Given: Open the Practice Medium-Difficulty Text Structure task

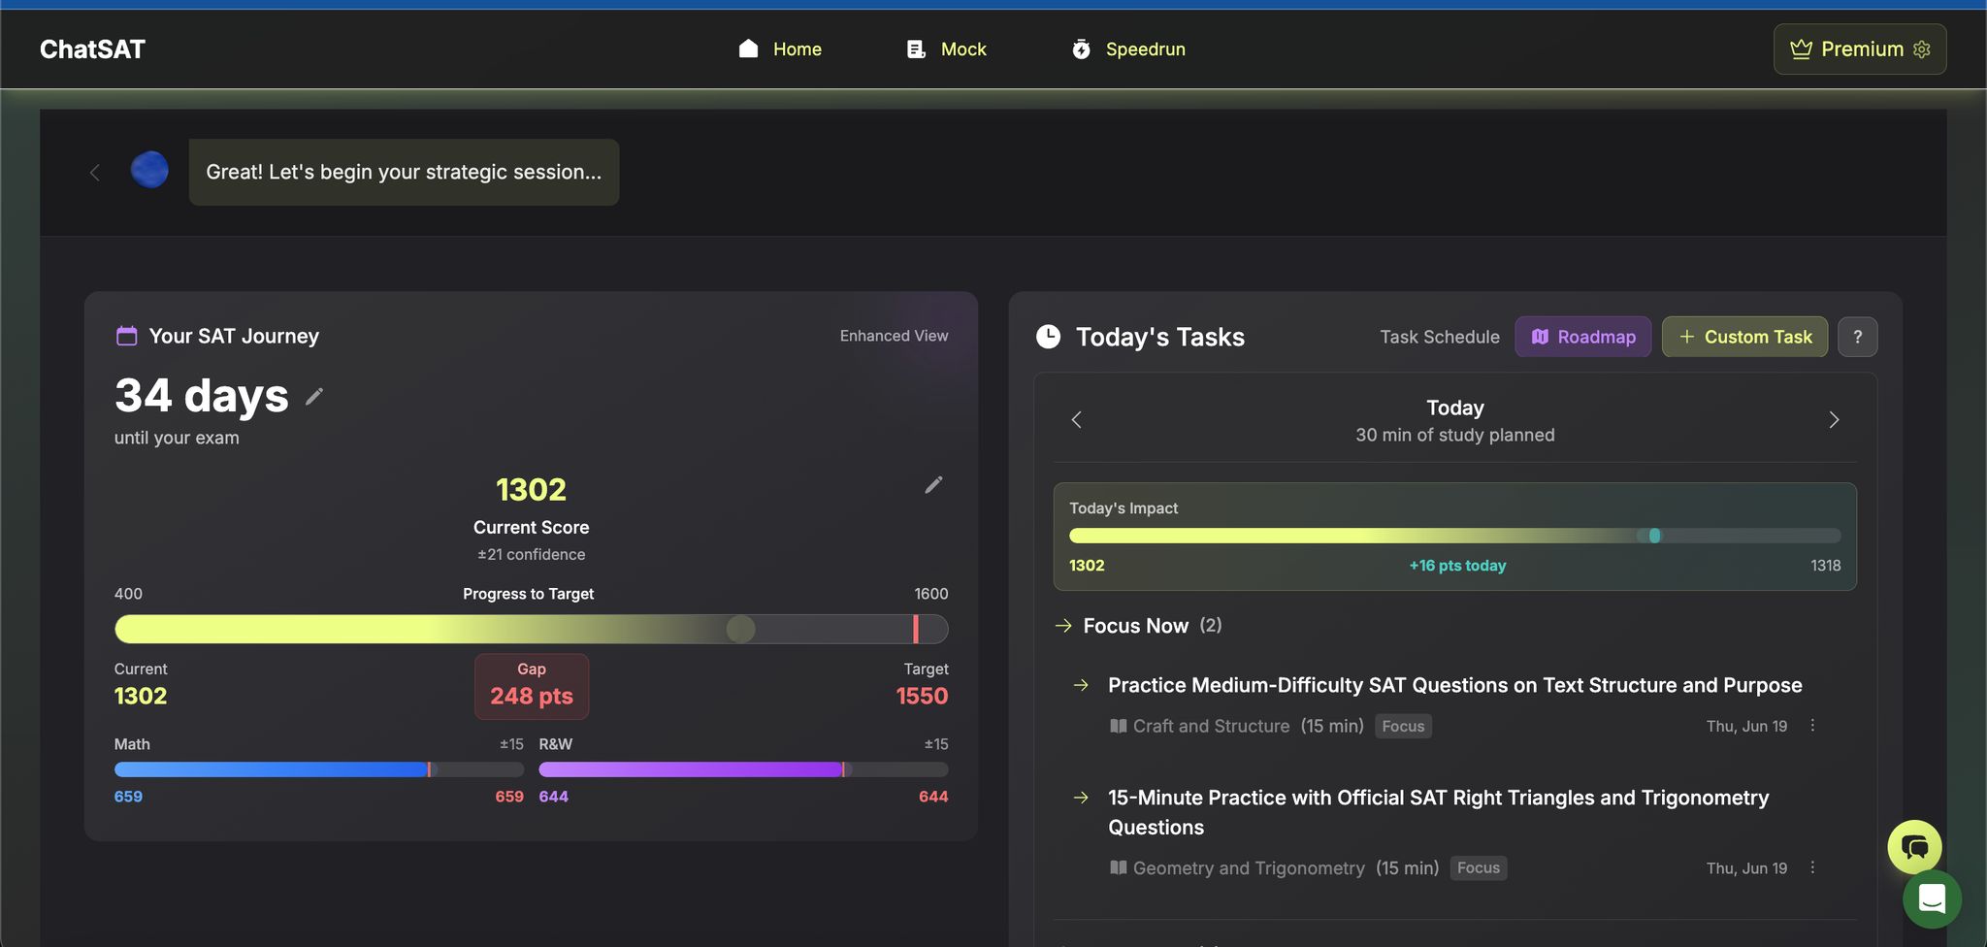Looking at the screenshot, I should 1454,685.
